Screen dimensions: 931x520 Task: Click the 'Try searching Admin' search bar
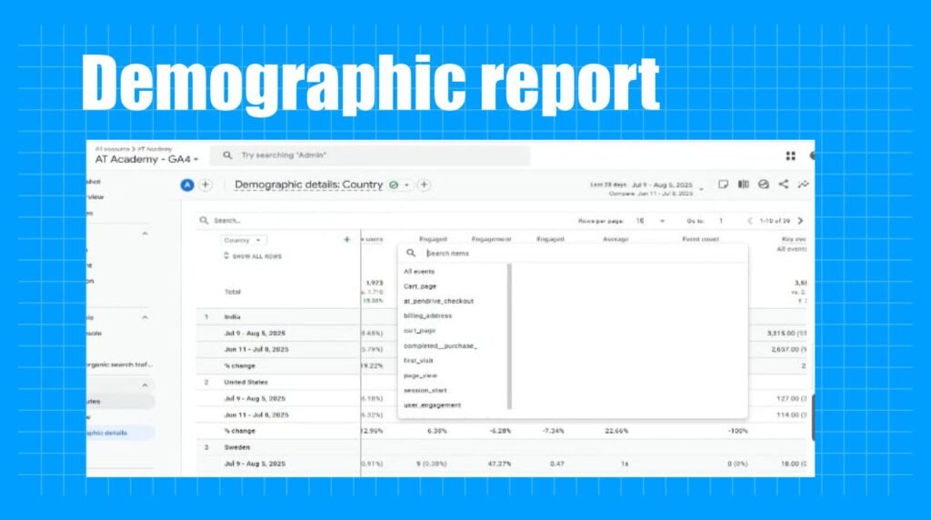tap(373, 155)
